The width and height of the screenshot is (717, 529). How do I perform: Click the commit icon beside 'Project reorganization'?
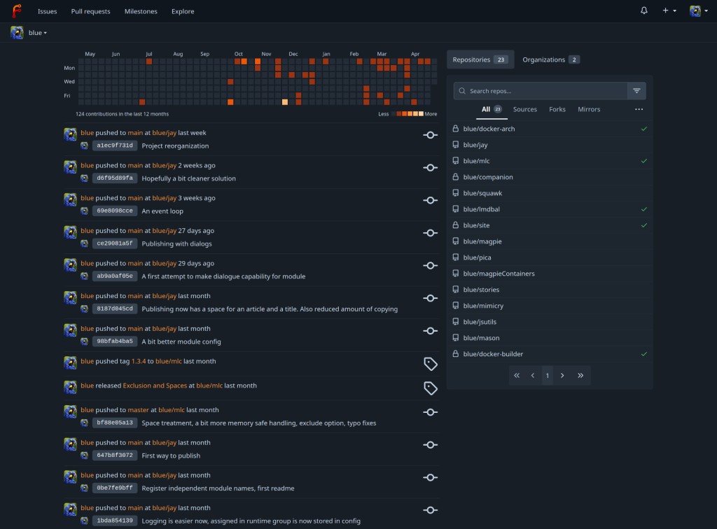click(x=430, y=136)
